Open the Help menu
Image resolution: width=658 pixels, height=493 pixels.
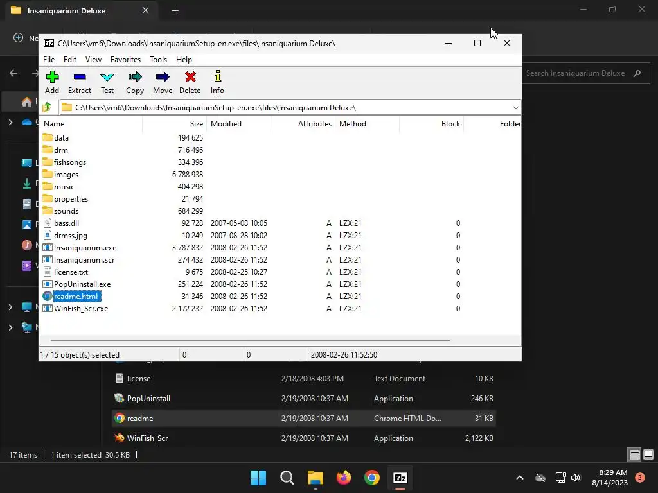tap(184, 60)
